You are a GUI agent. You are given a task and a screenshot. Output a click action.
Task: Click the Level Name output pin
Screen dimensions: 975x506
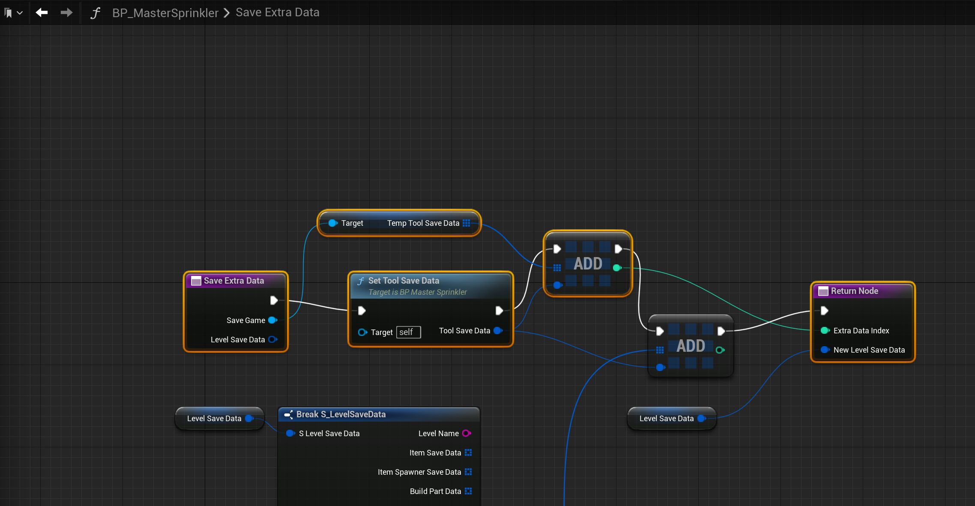coord(467,433)
